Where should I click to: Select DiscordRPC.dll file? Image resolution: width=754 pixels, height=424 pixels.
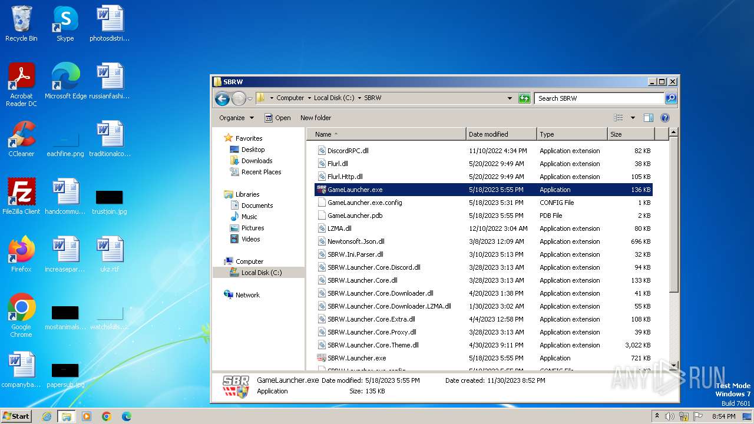(484, 151)
